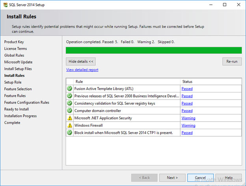
Task: Click 'Block install when Microsoft SQL Server 2014 CTP1' text
Action: pos(124,133)
